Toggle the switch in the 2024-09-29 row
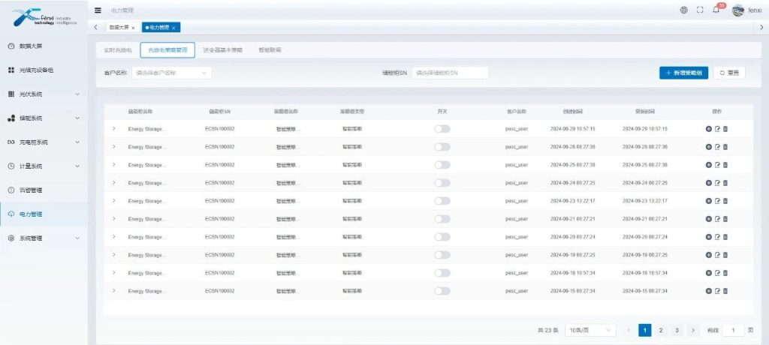 click(x=442, y=129)
